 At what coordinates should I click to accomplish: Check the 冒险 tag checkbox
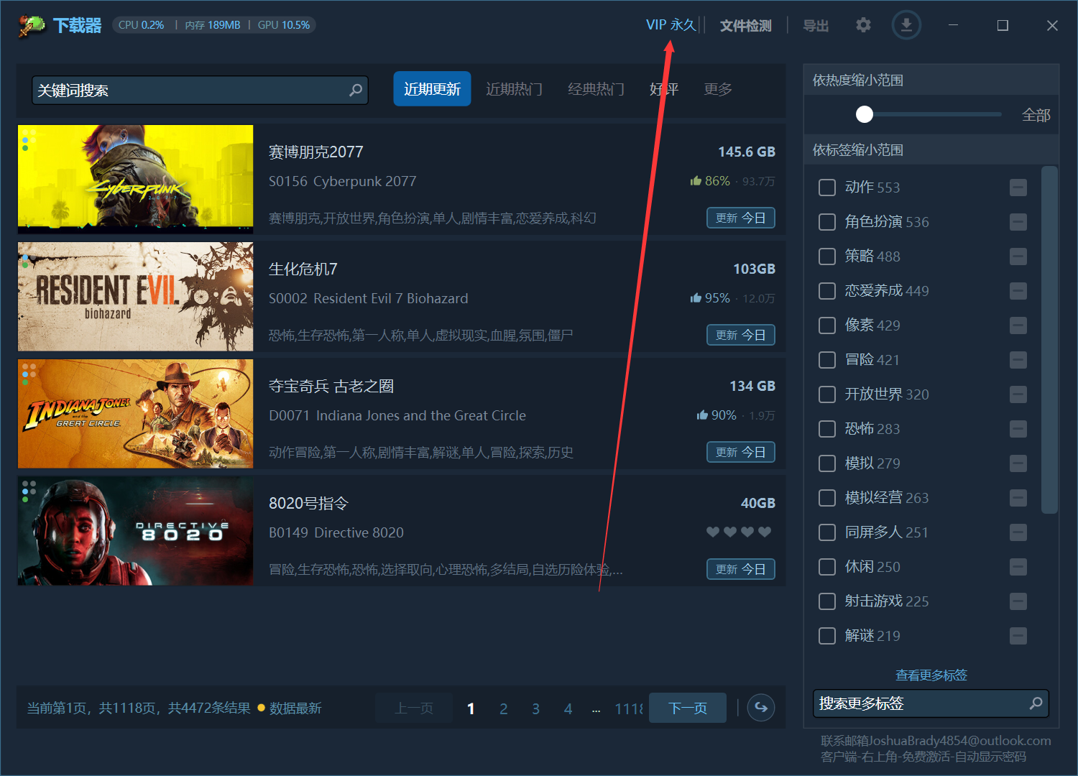(827, 360)
